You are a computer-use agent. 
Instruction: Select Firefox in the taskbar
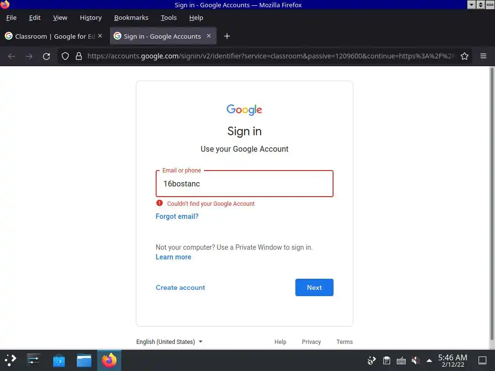click(x=109, y=360)
